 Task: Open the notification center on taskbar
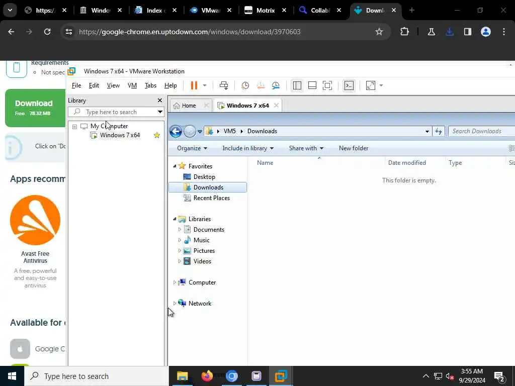click(x=499, y=376)
